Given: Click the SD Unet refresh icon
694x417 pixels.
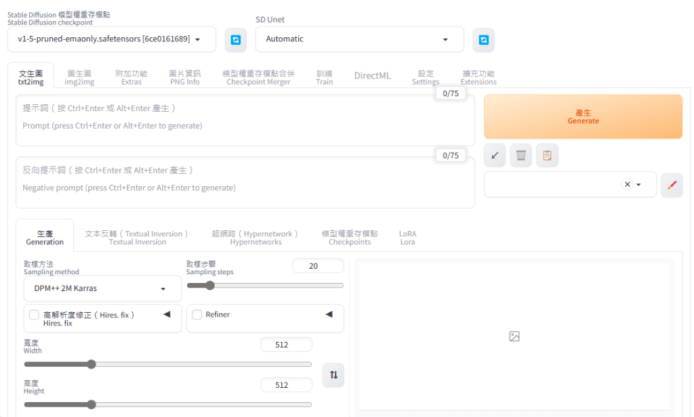Looking at the screenshot, I should pyautogui.click(x=483, y=40).
